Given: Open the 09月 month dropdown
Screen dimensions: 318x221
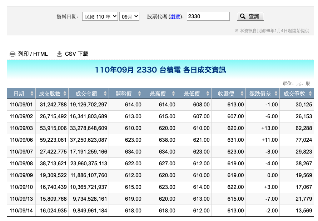Looking at the screenshot, I should (129, 16).
